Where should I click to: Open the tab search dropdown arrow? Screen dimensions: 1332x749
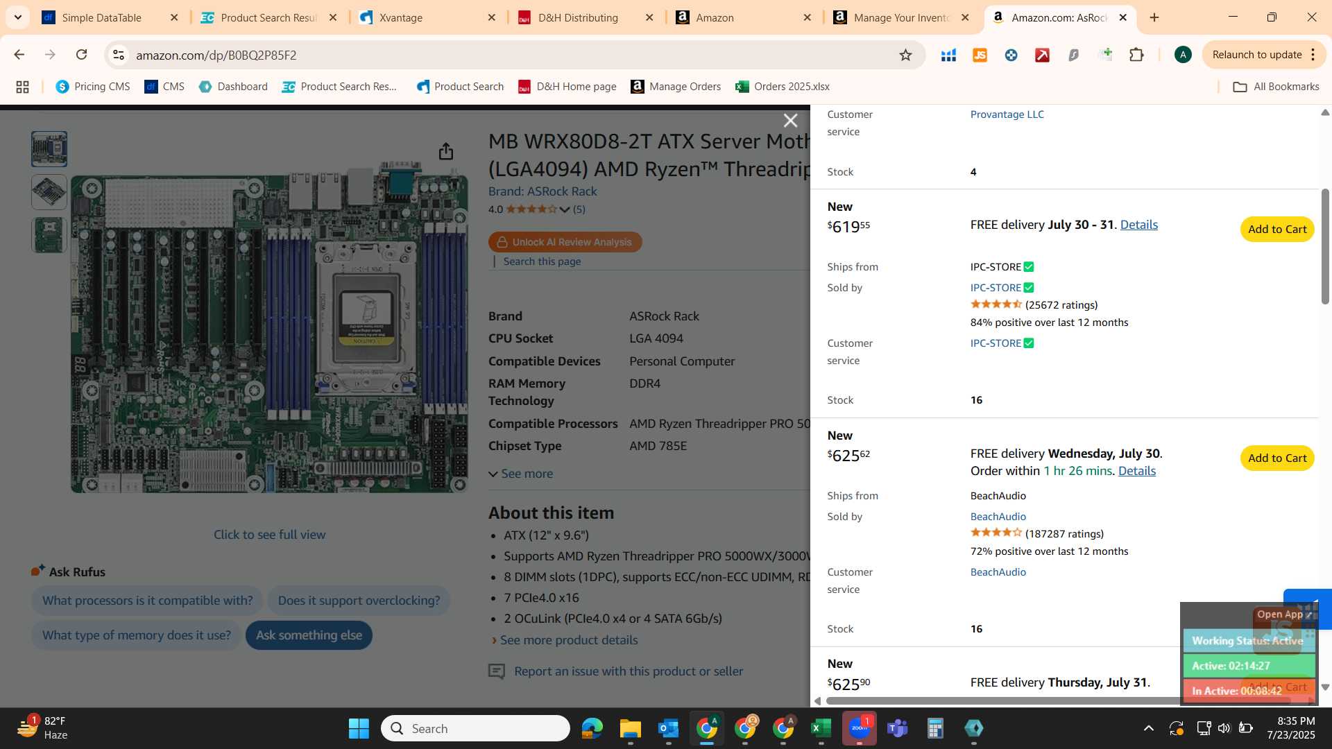point(18,17)
